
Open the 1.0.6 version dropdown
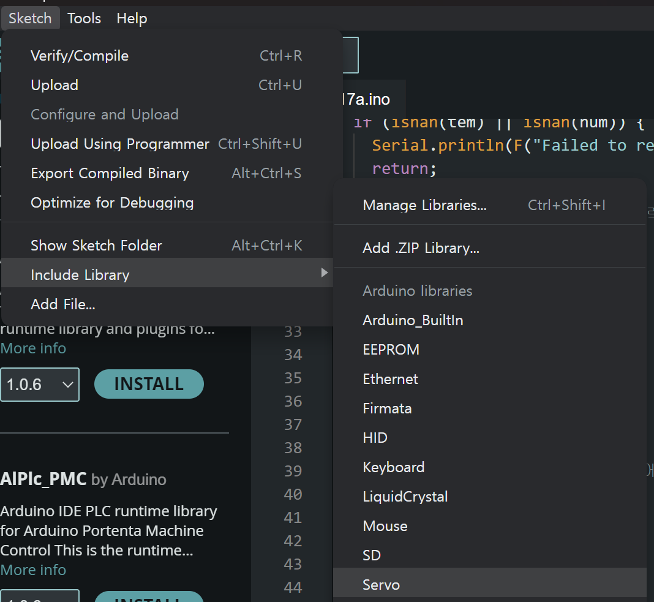(40, 385)
